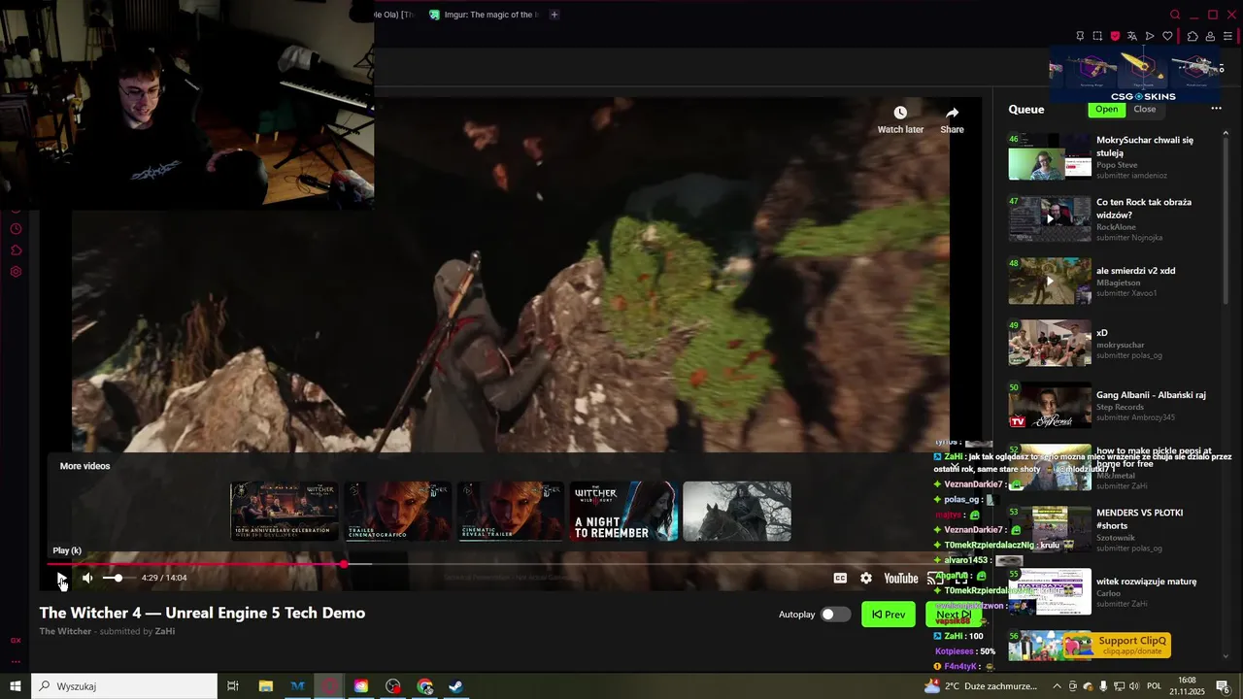Select queue clip Co ten Rock tak obraża widzów?
The image size is (1243, 699).
(x=1113, y=219)
